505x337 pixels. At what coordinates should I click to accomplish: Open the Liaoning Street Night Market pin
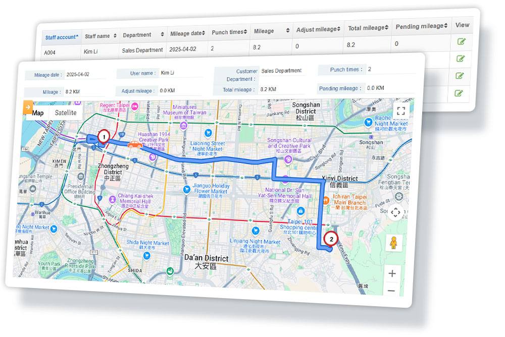(208, 133)
